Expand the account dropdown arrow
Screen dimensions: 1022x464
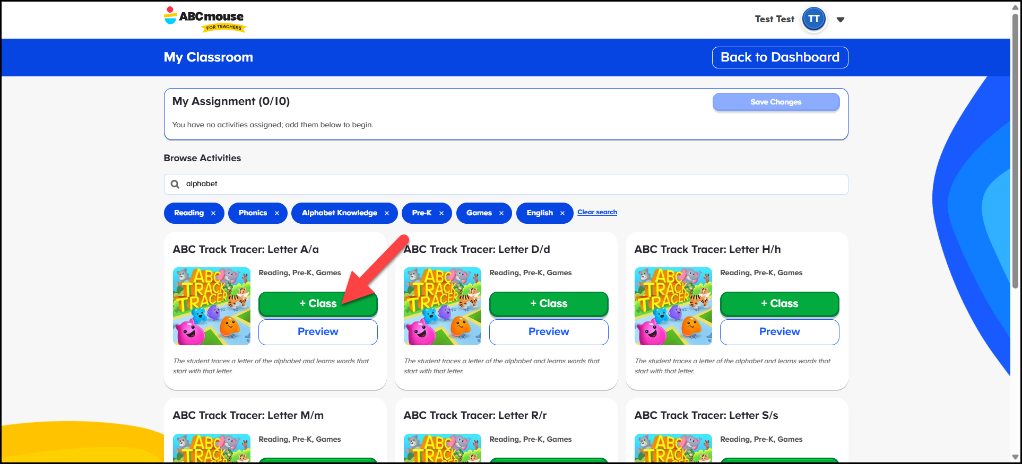pos(840,20)
